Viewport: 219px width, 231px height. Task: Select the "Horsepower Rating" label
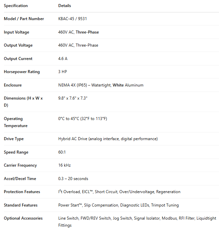click(x=22, y=72)
